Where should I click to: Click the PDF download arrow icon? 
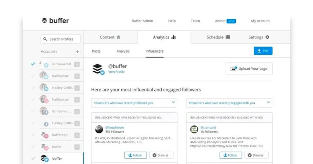(259, 51)
